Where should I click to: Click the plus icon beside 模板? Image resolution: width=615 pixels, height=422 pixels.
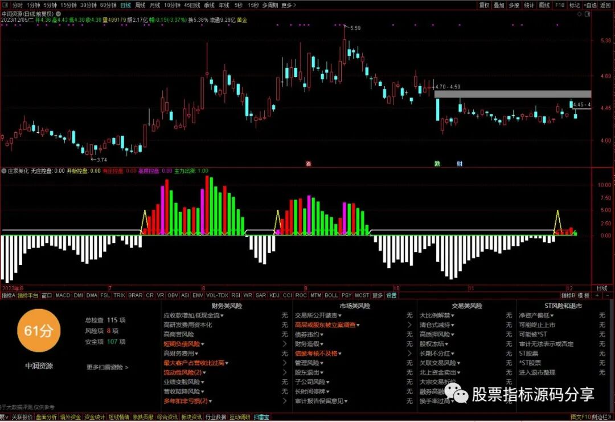[597, 295]
